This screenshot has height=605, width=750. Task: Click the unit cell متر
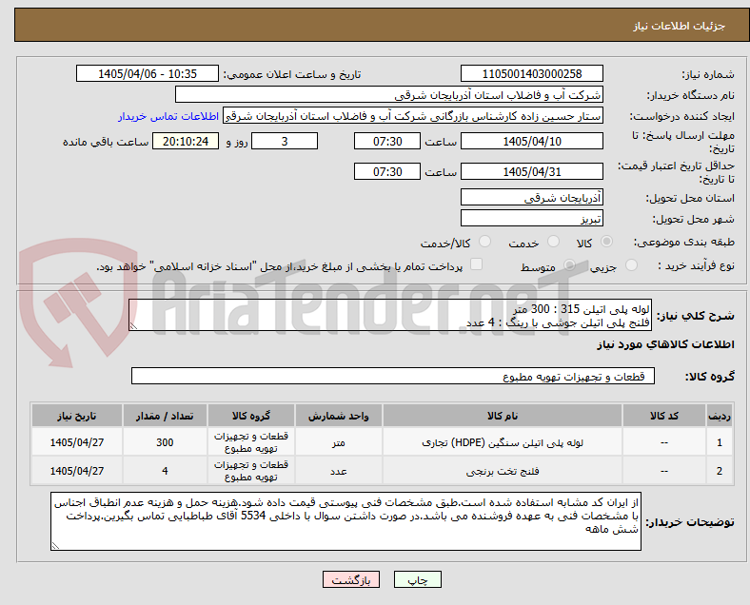(x=338, y=442)
